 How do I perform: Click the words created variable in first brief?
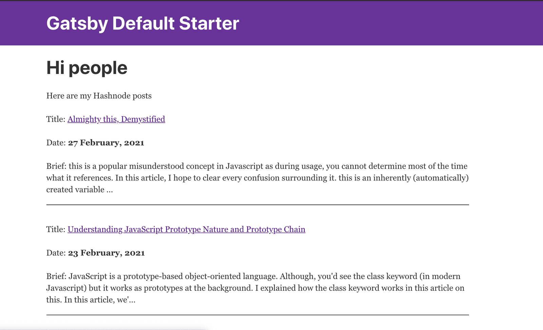[75, 190]
